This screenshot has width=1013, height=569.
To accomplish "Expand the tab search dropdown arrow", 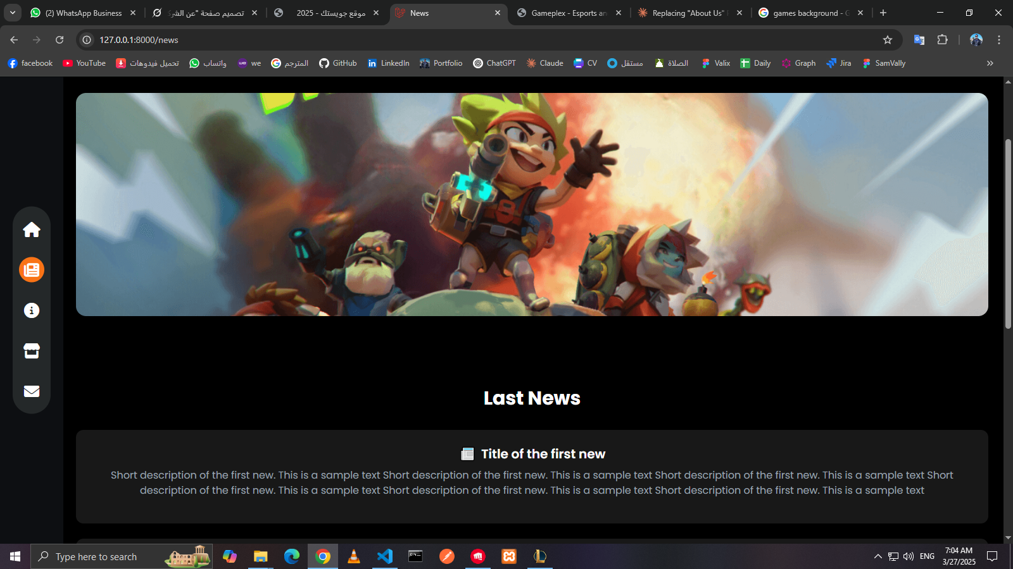I will point(12,13).
